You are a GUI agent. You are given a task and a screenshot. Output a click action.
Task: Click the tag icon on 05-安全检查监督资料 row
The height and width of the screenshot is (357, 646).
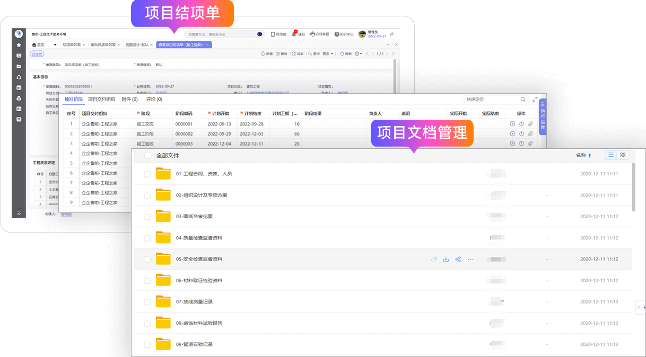[x=433, y=260]
